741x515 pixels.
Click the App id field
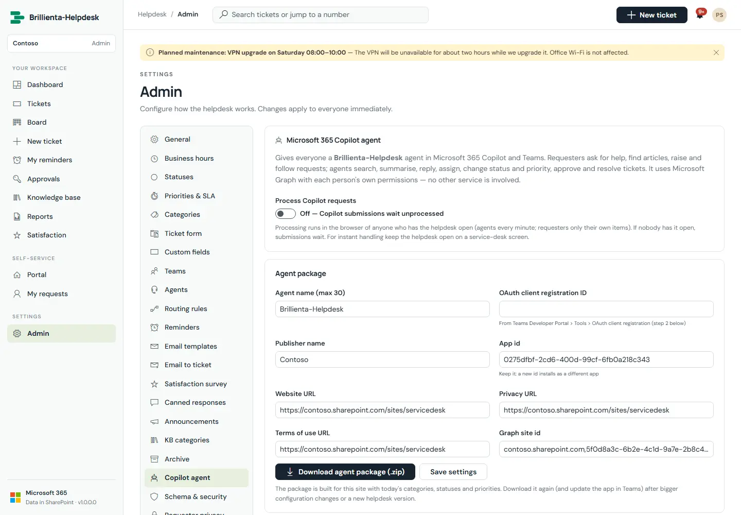pyautogui.click(x=606, y=359)
